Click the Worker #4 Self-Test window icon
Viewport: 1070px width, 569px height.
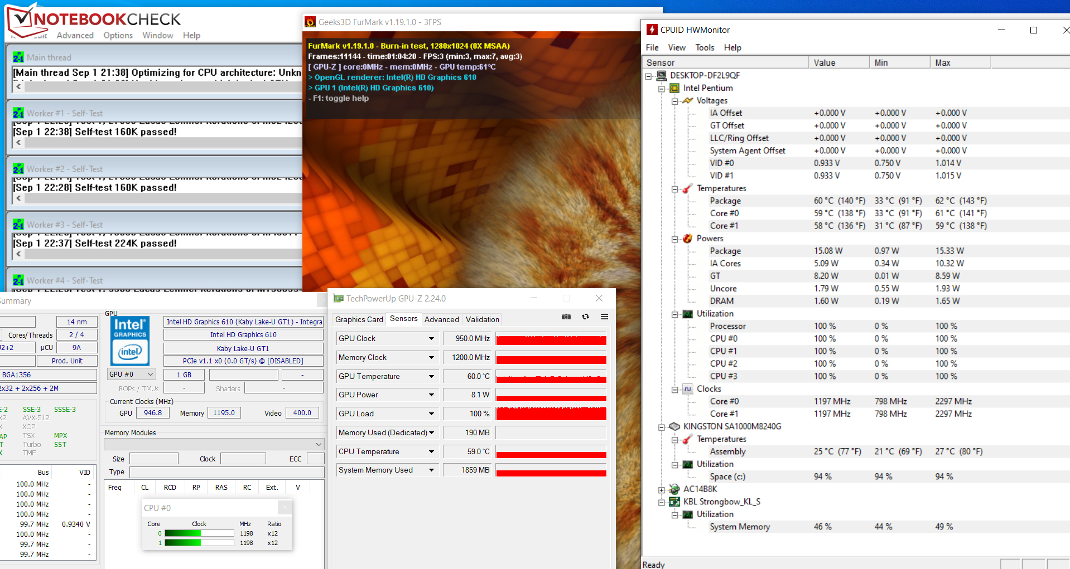pos(18,280)
